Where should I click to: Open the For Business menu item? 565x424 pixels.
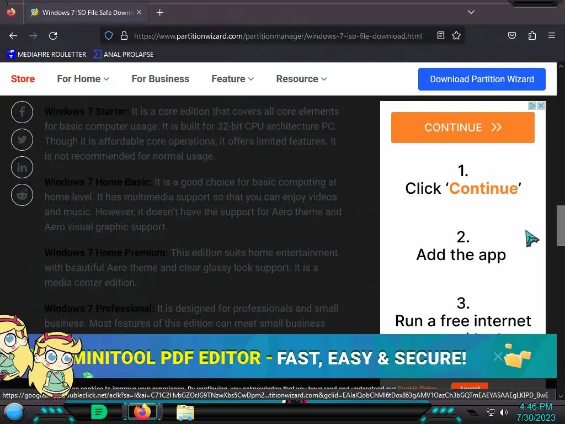[161, 79]
